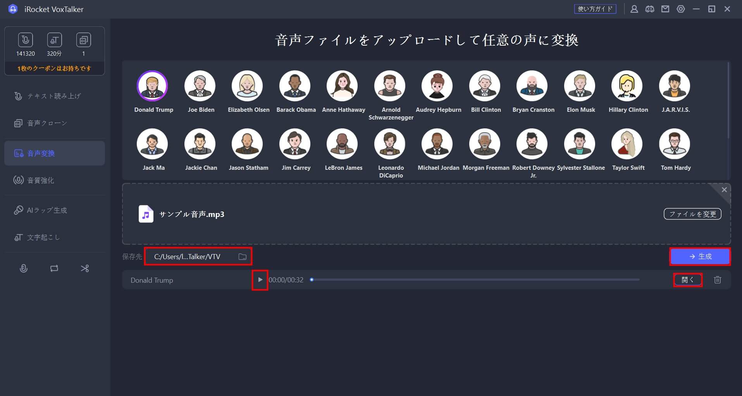Open the 音質強化 menu item

tap(54, 180)
